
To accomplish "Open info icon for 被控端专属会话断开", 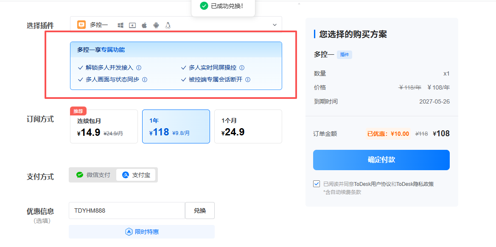I will pos(248,80).
